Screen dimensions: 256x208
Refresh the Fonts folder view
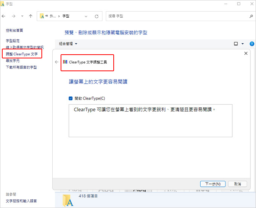click(x=97, y=16)
